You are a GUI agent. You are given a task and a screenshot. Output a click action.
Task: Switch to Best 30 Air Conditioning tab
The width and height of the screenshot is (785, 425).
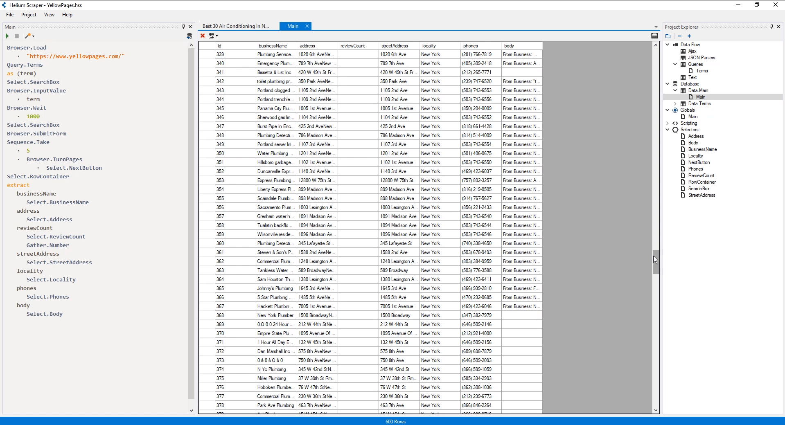(236, 26)
